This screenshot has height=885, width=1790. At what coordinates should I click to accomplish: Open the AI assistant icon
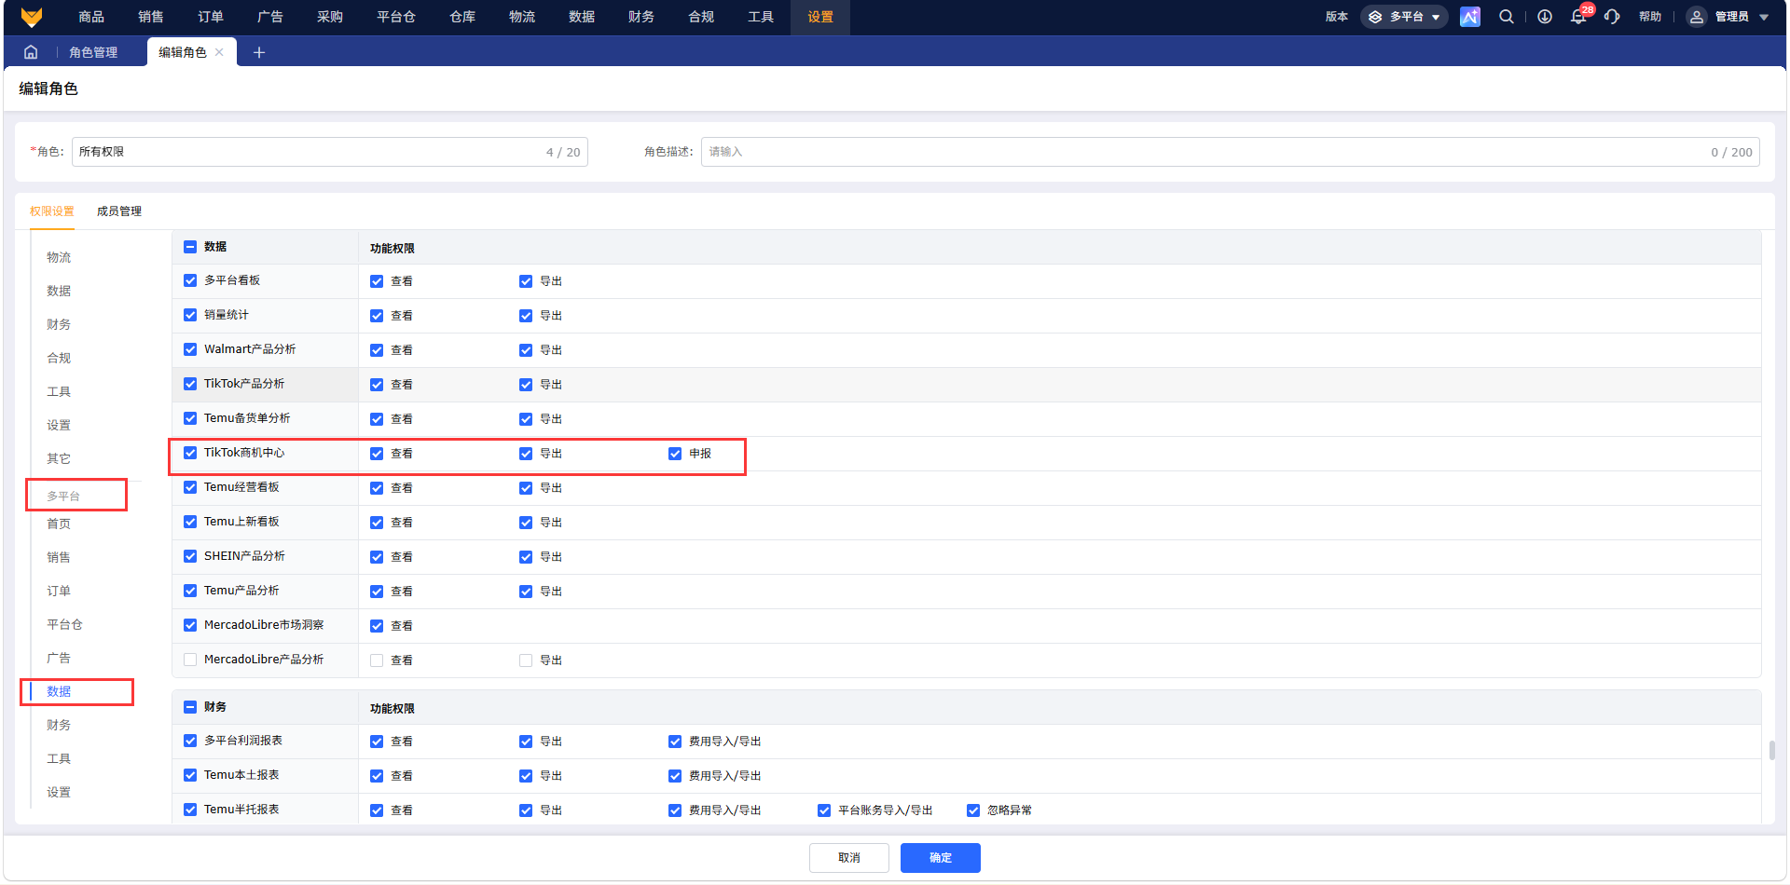(x=1470, y=17)
